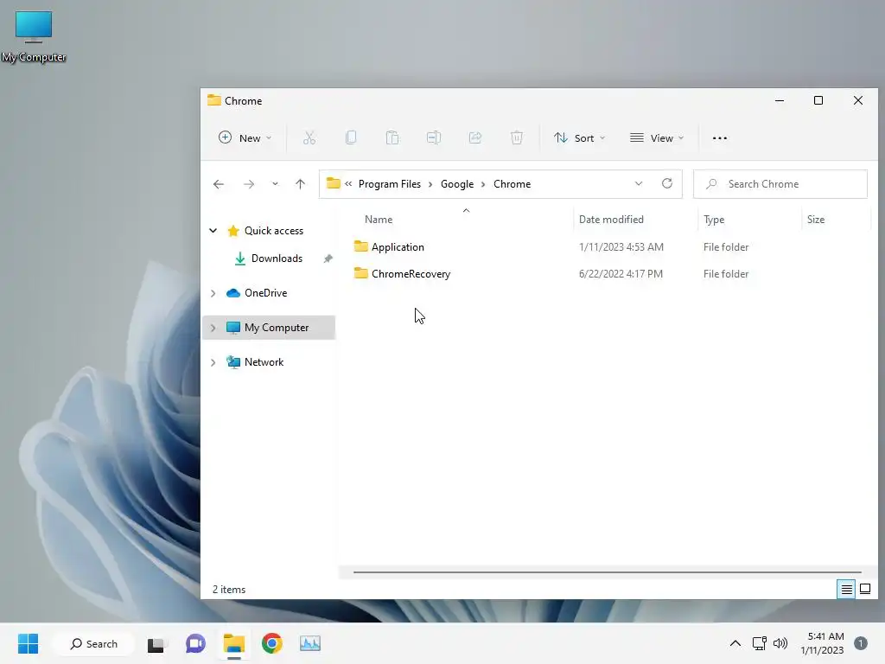Open Task View from the taskbar
The image size is (885, 664).
click(x=156, y=643)
